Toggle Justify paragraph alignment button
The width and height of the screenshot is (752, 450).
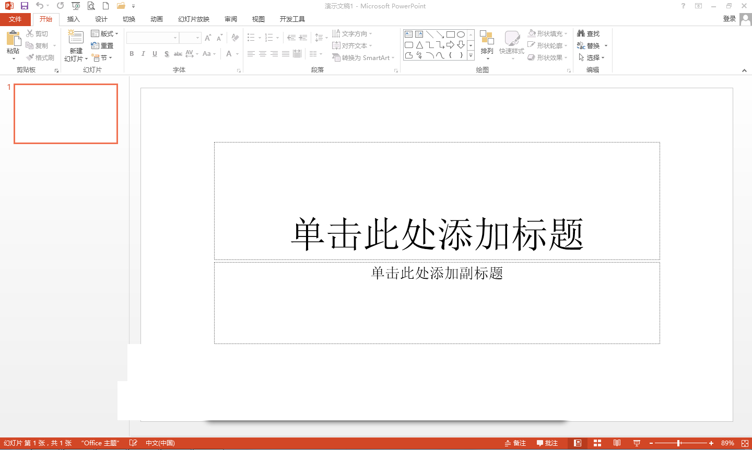(x=286, y=54)
